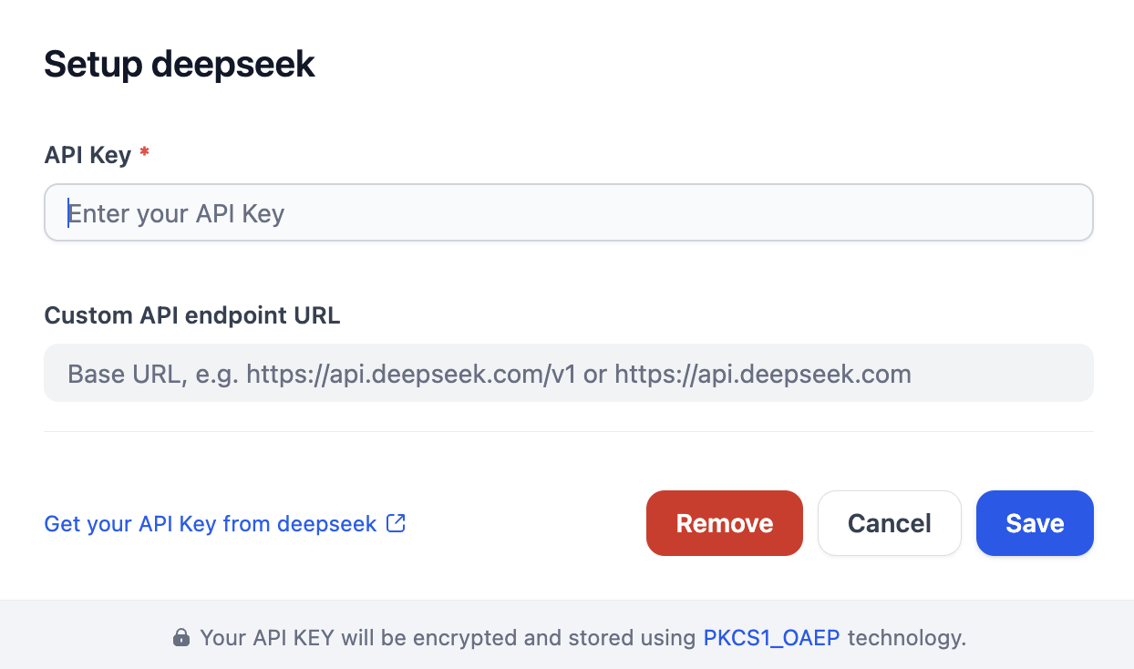
Task: Click the 'Enter your API Key' placeholder text
Action: [x=177, y=213]
